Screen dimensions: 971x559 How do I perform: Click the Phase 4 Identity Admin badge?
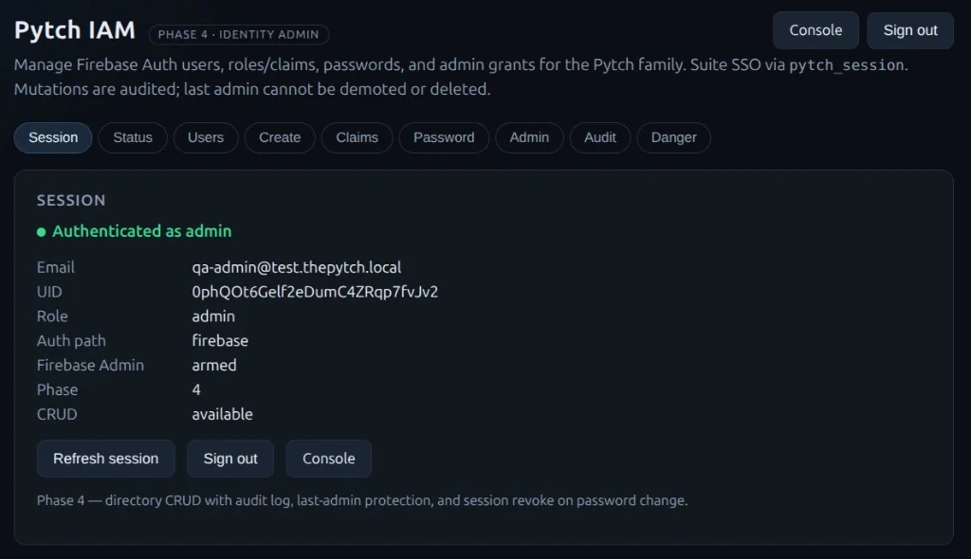(238, 35)
